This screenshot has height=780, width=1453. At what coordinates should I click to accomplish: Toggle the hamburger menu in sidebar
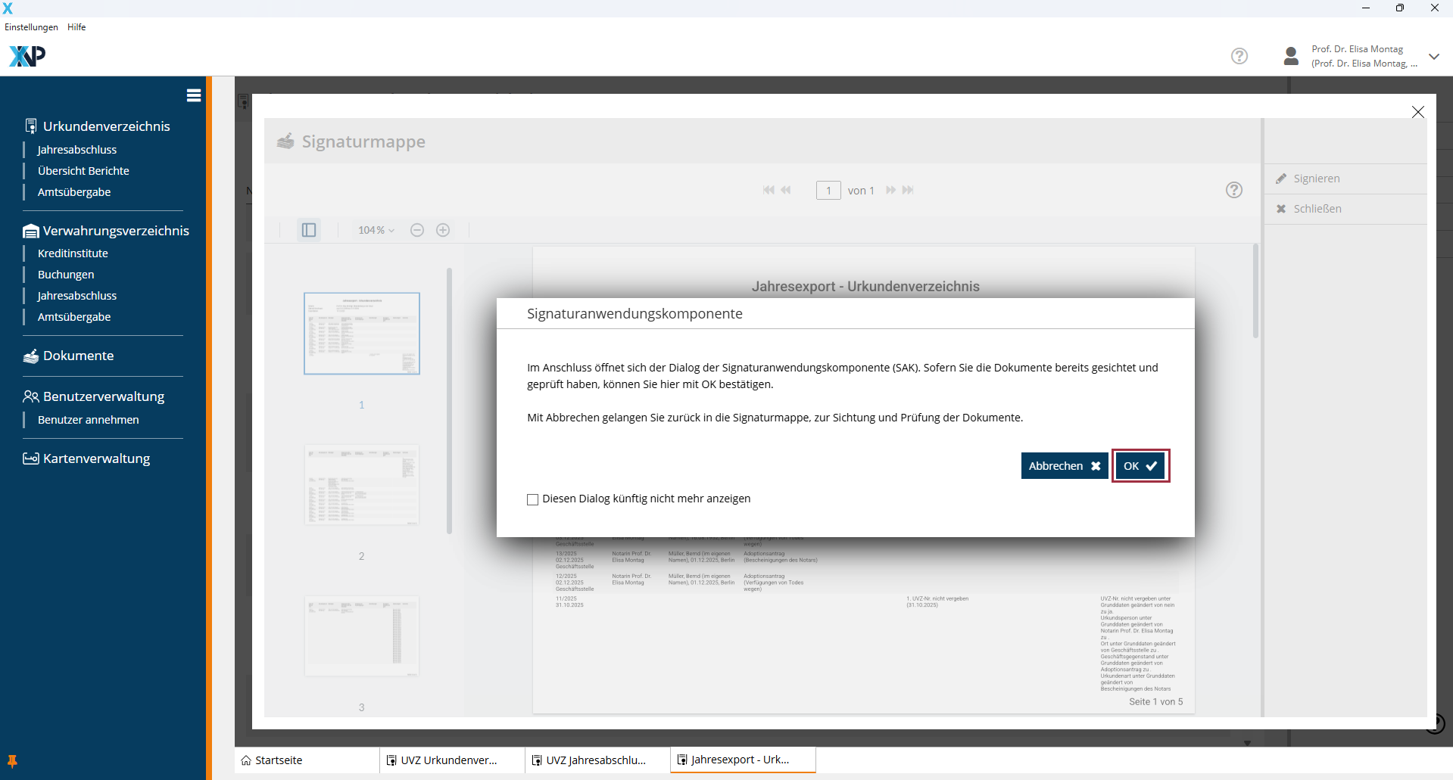point(194,95)
